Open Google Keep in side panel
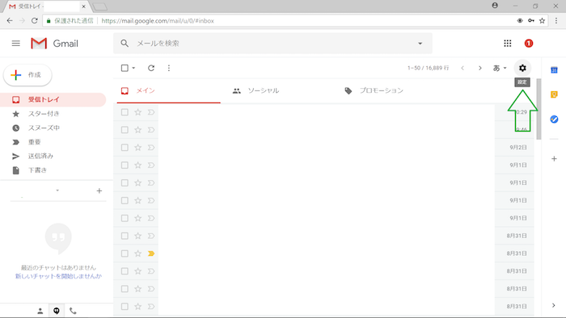 pos(554,94)
